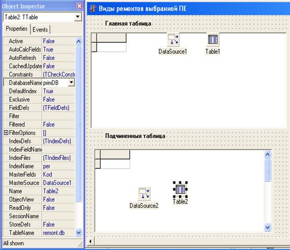The width and height of the screenshot is (290, 250).
Task: Select the DataSource2 component icon
Action: click(x=144, y=194)
